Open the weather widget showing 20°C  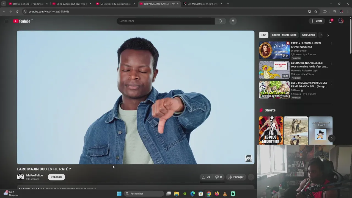point(11,194)
